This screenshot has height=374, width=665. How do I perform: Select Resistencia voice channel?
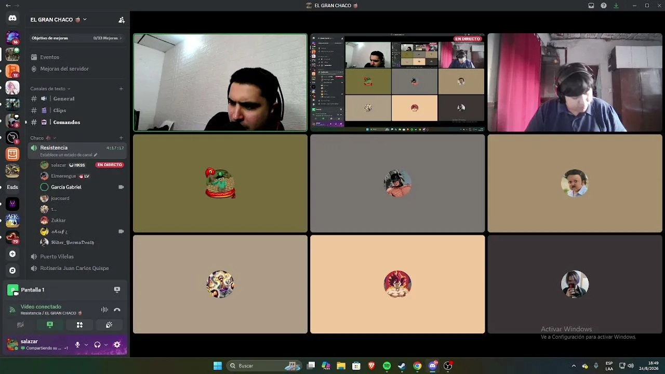78,151
